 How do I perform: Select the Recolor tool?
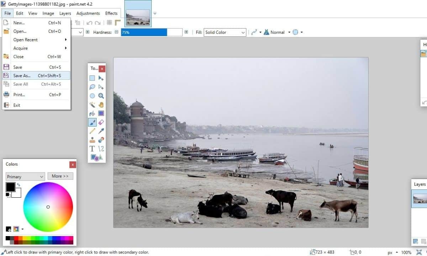(101, 140)
